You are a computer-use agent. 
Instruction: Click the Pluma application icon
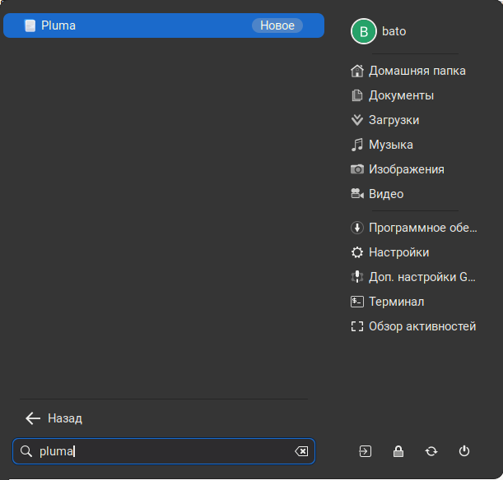coord(30,25)
